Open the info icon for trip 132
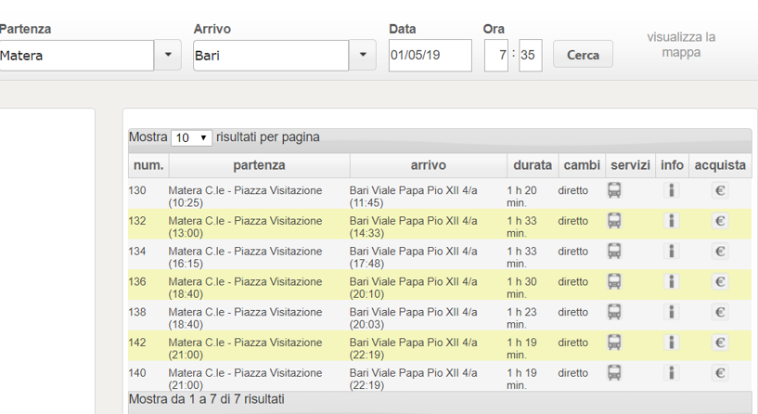 coord(671,221)
